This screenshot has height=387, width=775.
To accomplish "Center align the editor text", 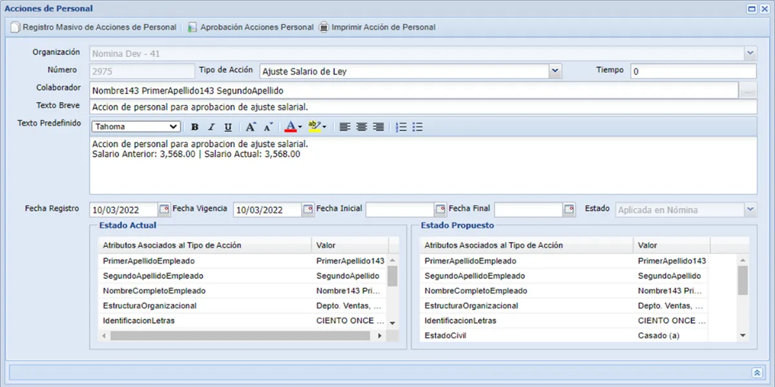I will (x=362, y=127).
